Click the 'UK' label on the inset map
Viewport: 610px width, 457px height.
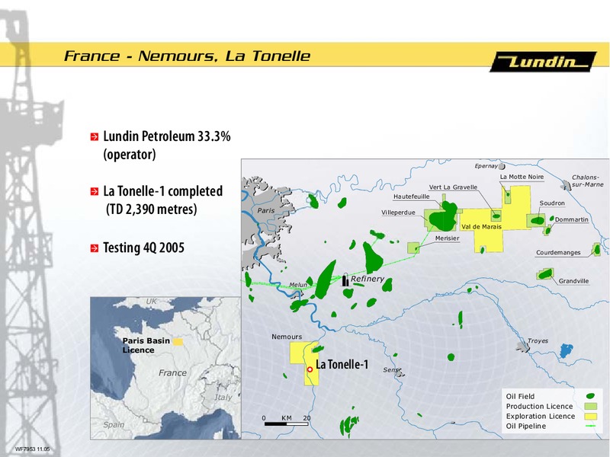coord(151,302)
